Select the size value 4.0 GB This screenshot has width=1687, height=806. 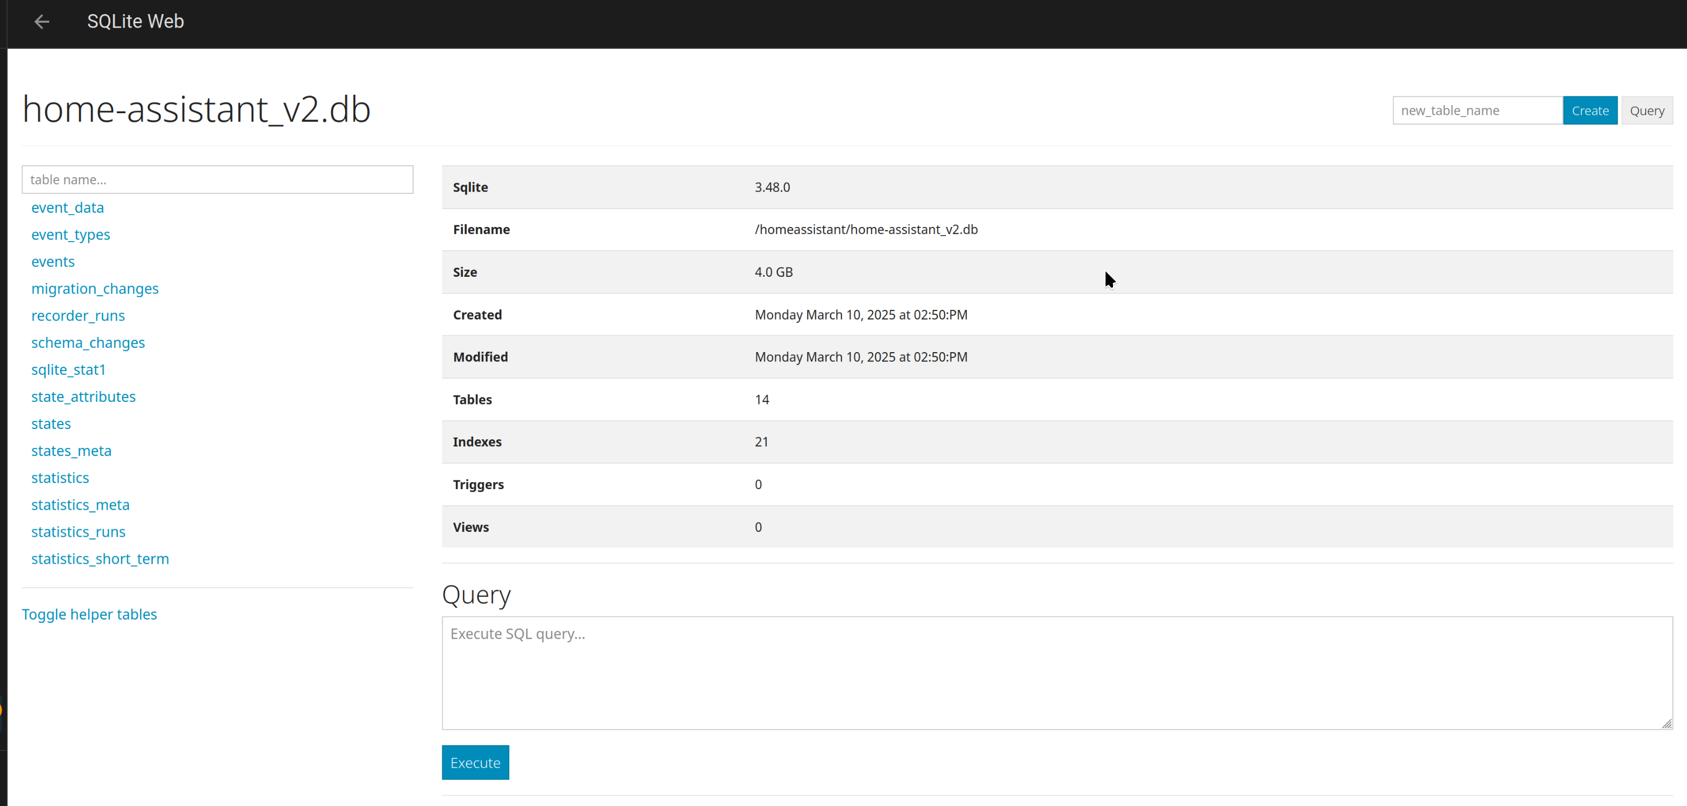[774, 272]
